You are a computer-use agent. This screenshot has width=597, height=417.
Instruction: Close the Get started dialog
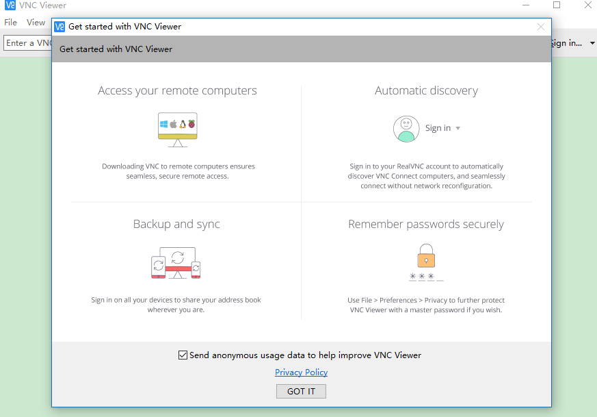coord(541,27)
